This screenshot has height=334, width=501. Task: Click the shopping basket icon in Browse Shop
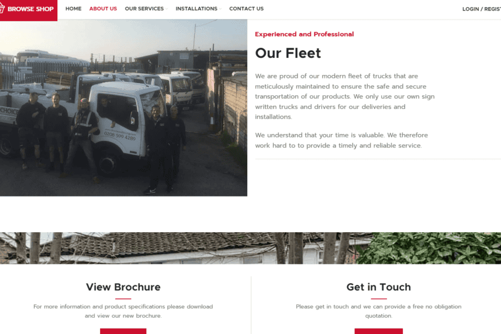tap(2, 8)
